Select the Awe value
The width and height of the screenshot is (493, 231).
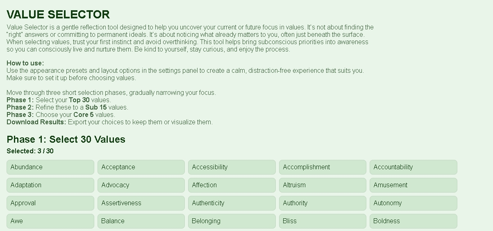coord(50,221)
